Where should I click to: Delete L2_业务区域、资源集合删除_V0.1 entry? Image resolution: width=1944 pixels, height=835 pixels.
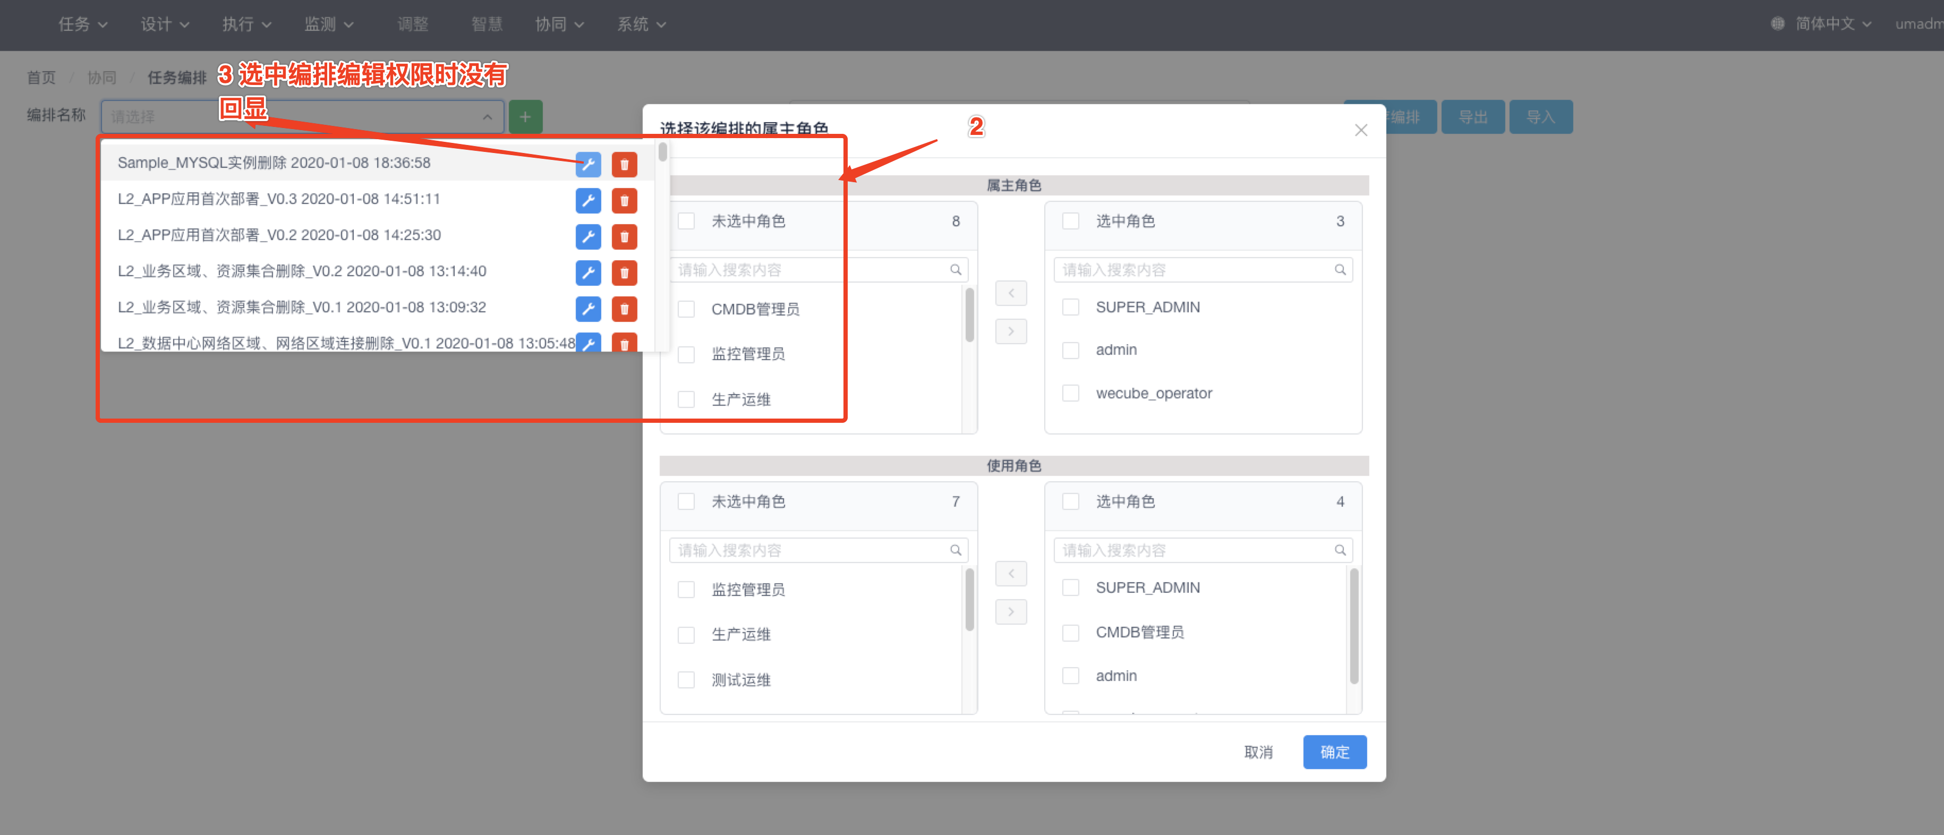coord(624,309)
